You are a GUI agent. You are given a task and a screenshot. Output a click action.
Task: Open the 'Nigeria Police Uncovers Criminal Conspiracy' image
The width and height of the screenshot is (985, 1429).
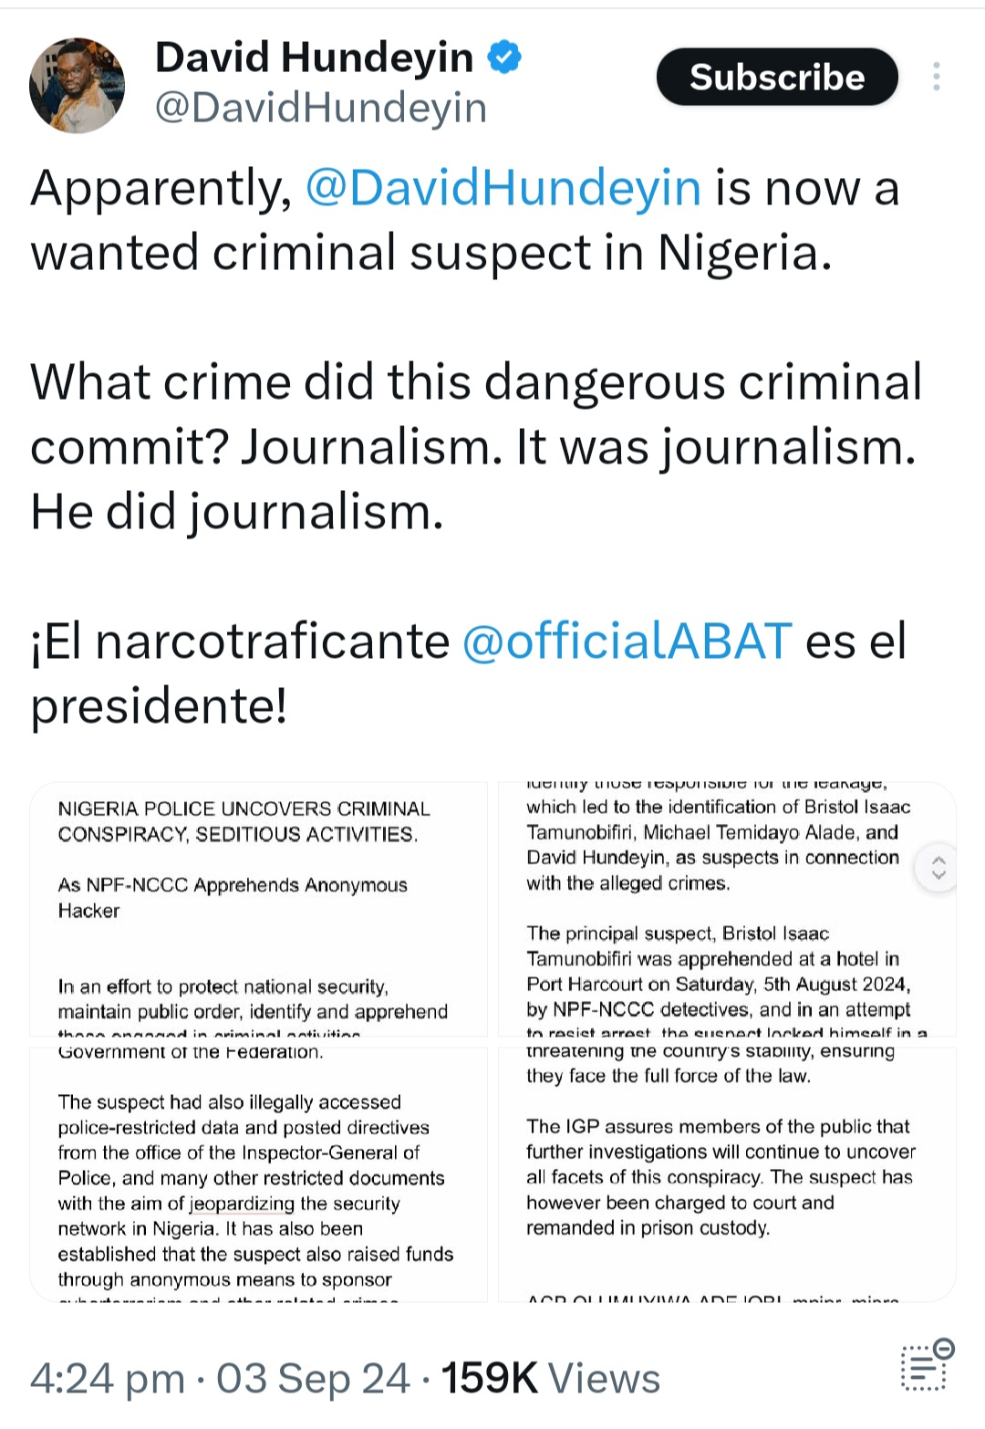coord(259,909)
